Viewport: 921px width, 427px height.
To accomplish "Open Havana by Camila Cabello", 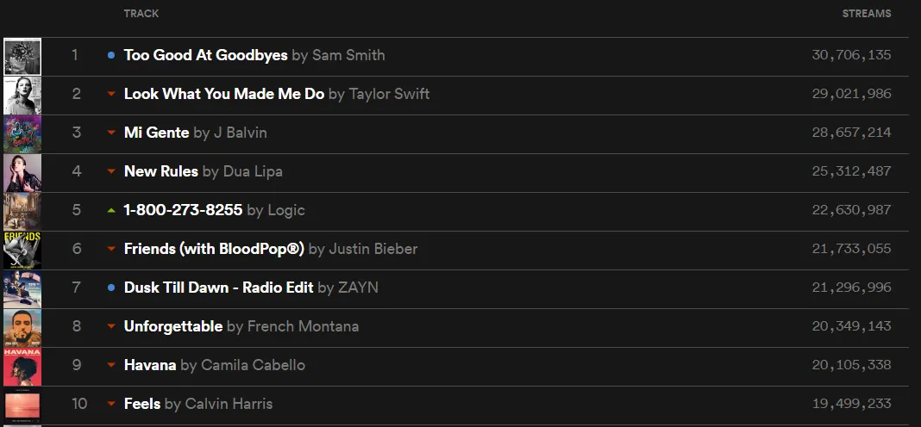I will pos(150,365).
